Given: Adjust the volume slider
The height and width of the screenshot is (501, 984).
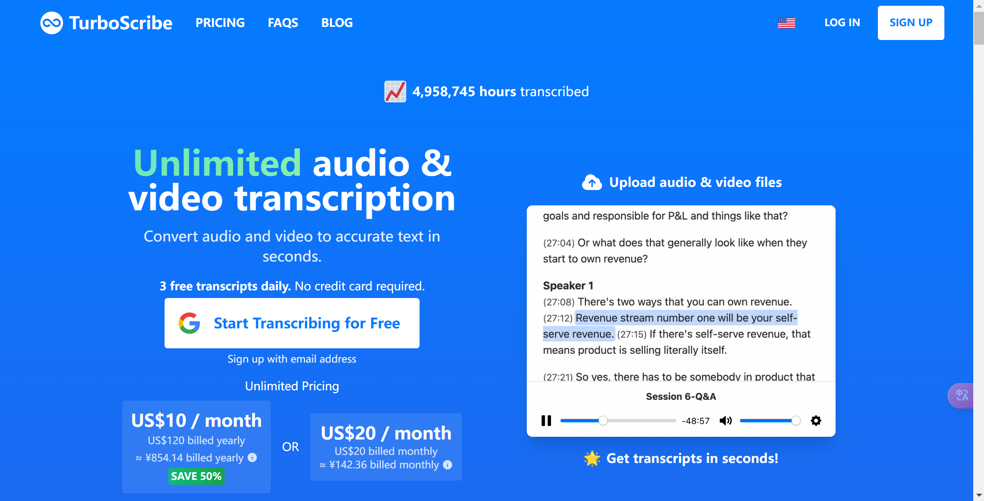Looking at the screenshot, I should (x=770, y=421).
